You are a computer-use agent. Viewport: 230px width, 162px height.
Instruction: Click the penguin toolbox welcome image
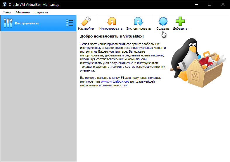point(198,63)
